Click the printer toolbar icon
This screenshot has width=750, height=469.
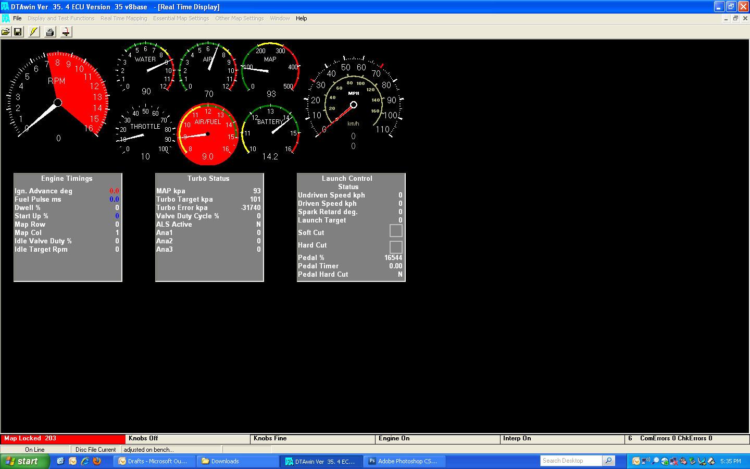coord(50,32)
